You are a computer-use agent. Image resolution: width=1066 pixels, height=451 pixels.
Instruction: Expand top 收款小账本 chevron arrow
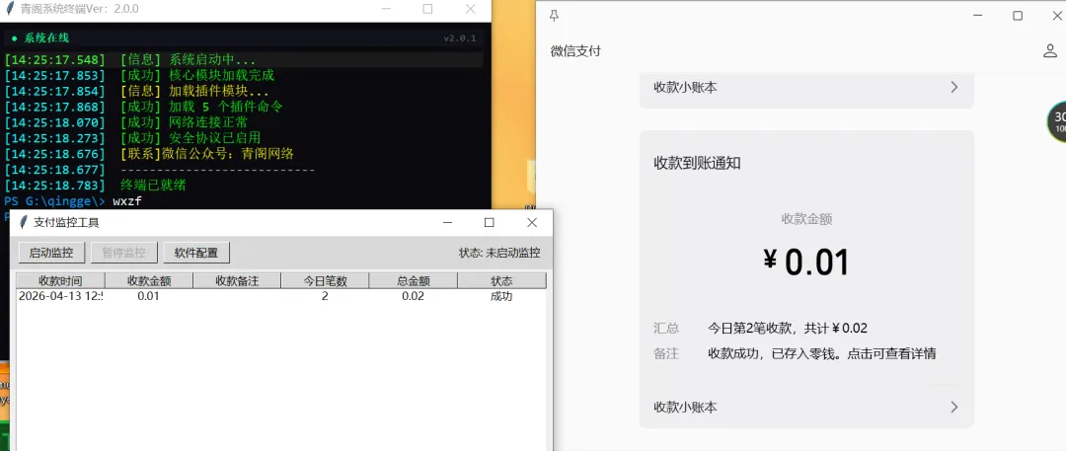953,87
